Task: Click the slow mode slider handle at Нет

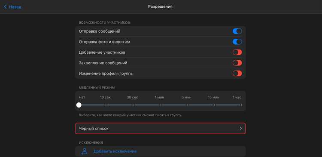Action: (79, 105)
